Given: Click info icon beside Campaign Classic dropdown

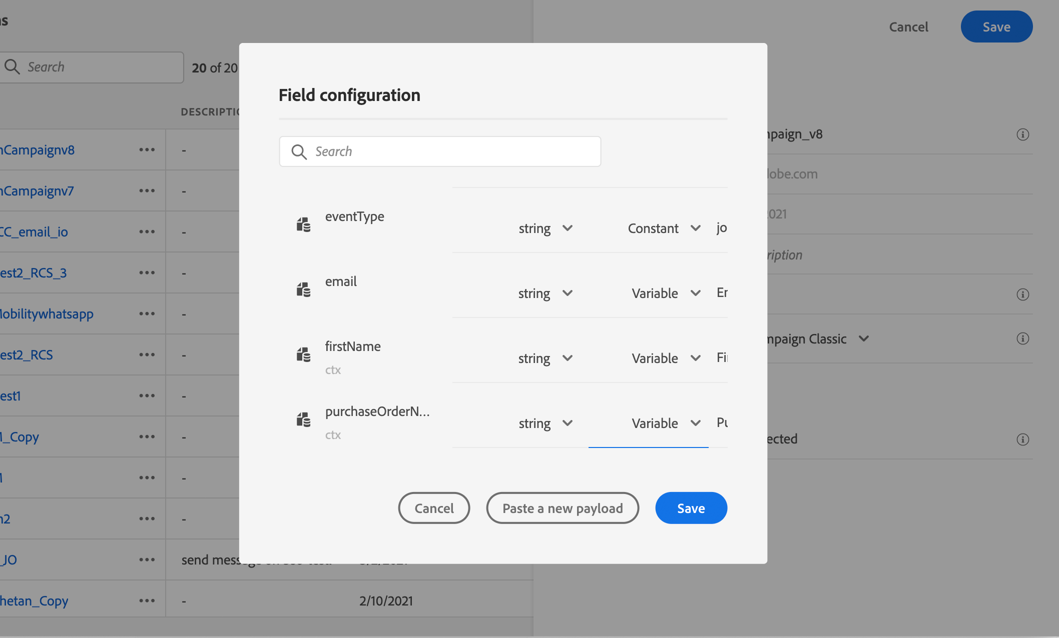Looking at the screenshot, I should [1022, 339].
